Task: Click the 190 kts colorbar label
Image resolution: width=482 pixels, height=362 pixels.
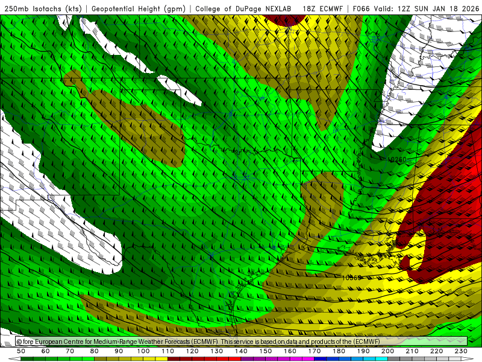Action: point(363,351)
